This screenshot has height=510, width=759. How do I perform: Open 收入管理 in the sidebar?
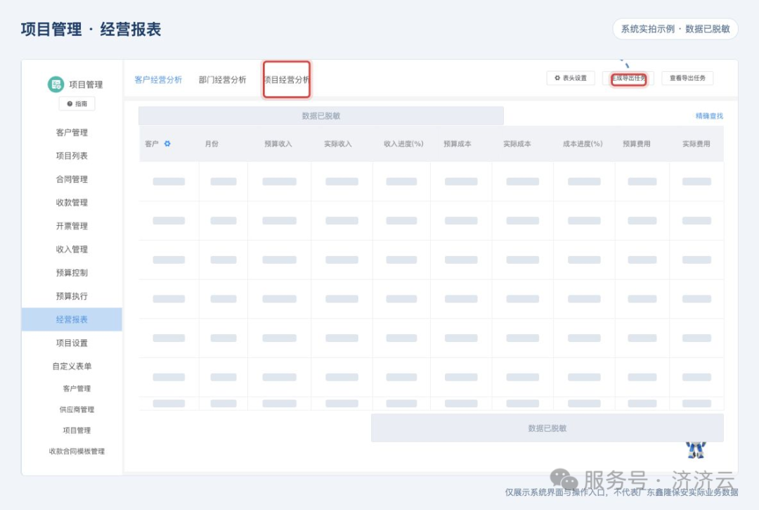pos(72,250)
